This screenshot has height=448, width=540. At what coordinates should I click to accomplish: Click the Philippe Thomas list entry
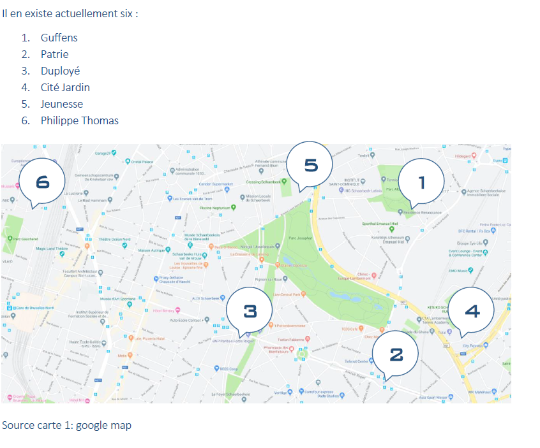[x=79, y=120]
